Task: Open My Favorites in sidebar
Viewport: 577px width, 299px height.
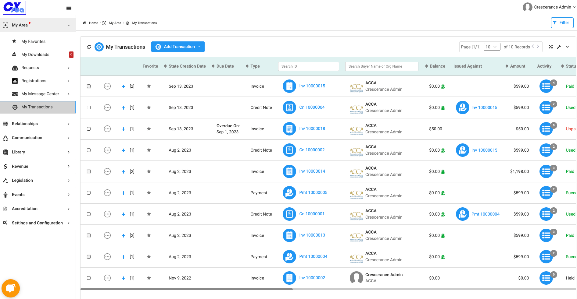Action: coord(33,41)
